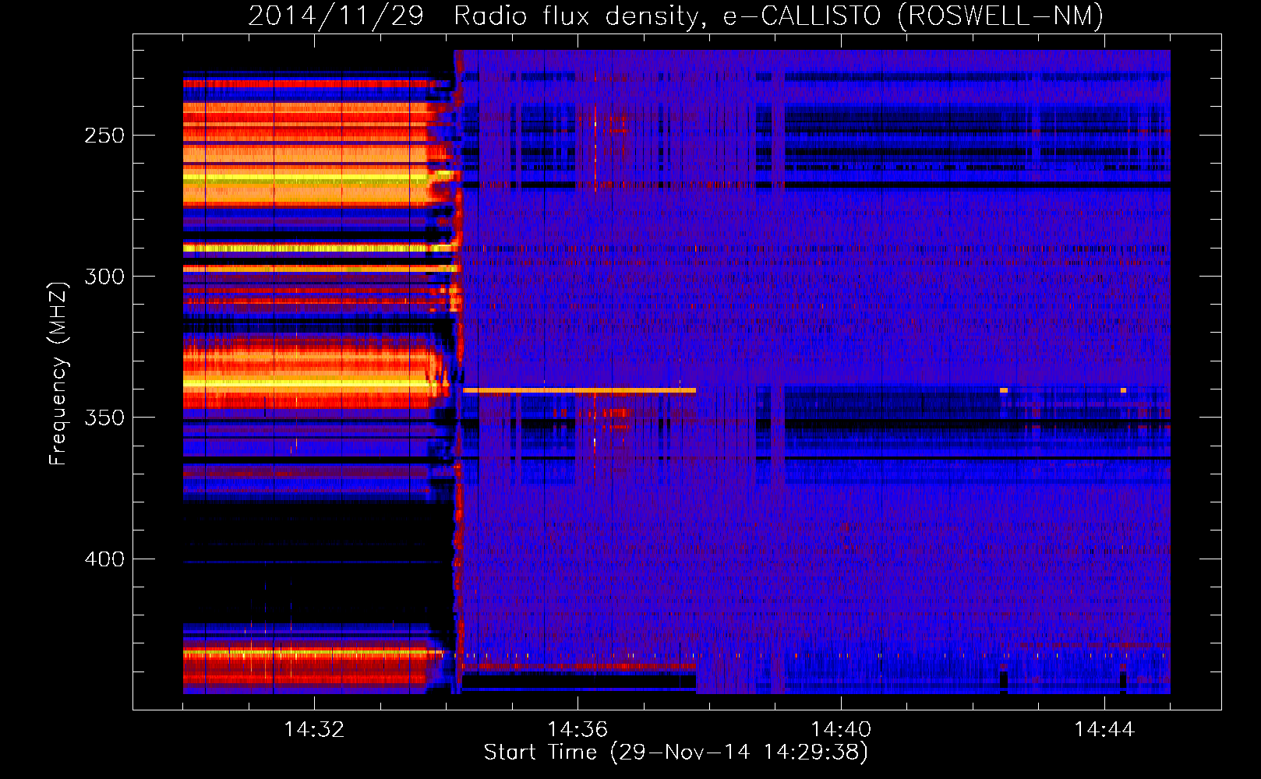Click the '300' frequency tick label
Viewport: 1261px width, 779px height.
104,277
